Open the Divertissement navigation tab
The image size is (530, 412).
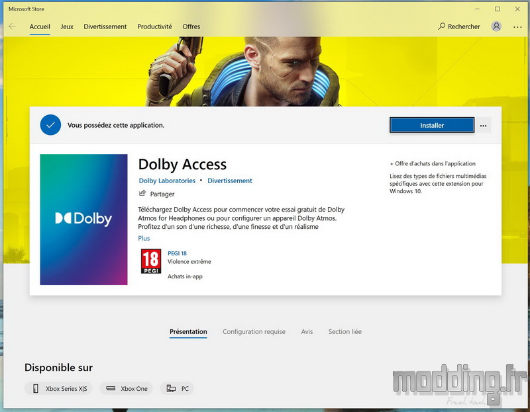[x=105, y=26]
